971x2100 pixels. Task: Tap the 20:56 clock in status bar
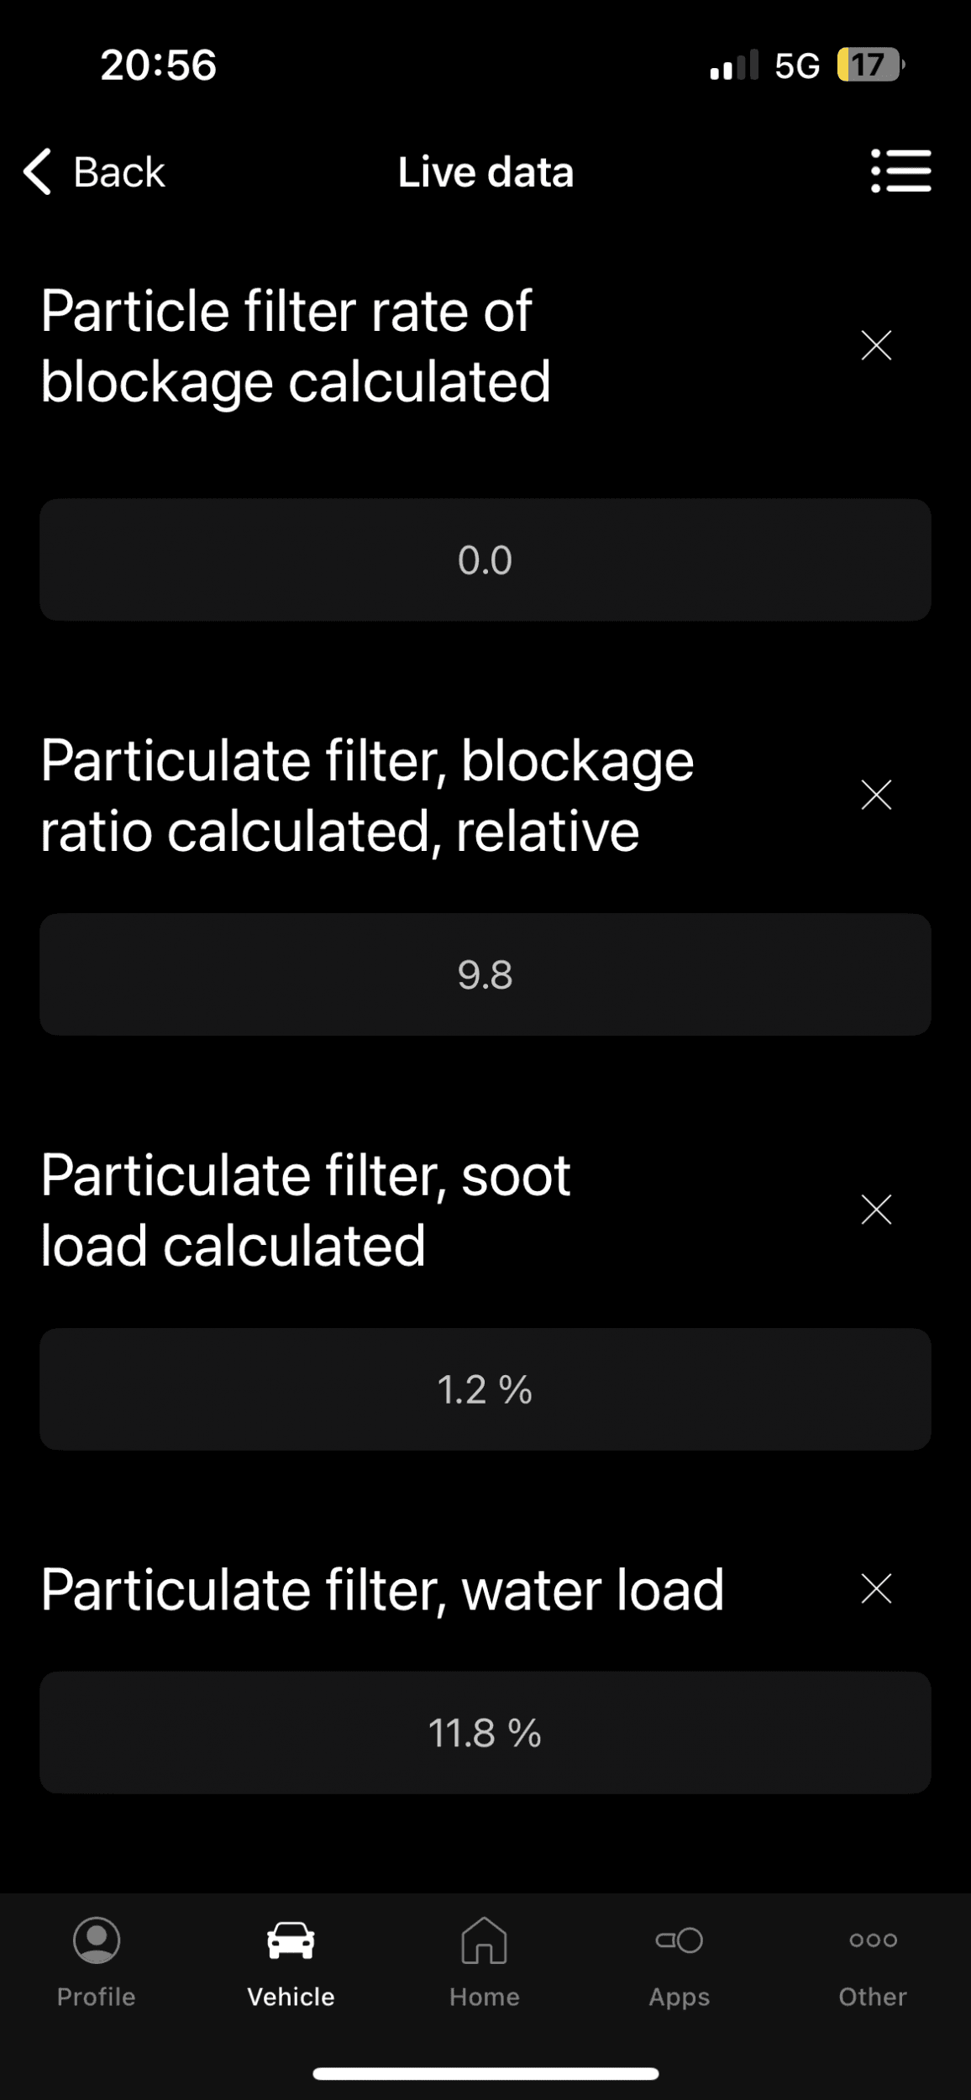(159, 65)
